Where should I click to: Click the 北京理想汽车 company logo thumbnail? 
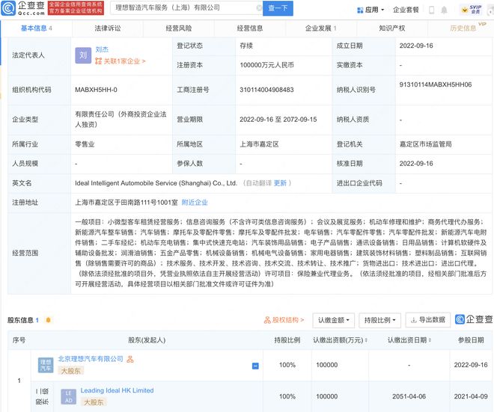[46, 365]
